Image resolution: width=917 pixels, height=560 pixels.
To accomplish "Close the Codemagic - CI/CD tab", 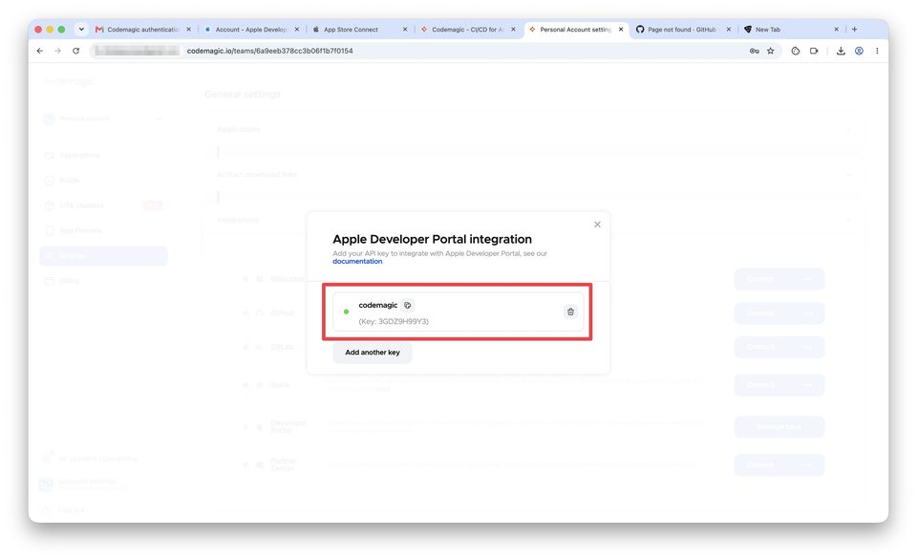I will pos(514,30).
